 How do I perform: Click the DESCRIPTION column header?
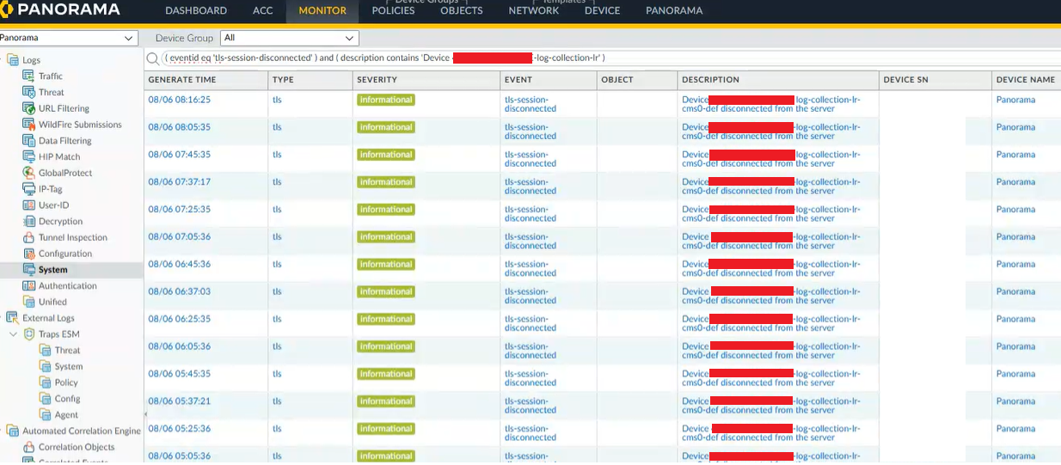click(710, 80)
